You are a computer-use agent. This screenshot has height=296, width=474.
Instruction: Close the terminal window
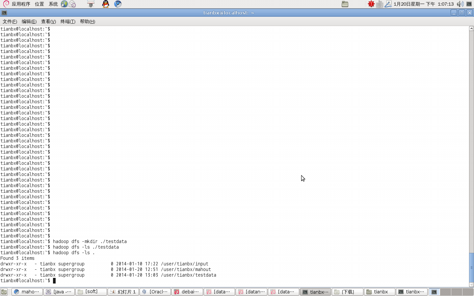point(470,13)
